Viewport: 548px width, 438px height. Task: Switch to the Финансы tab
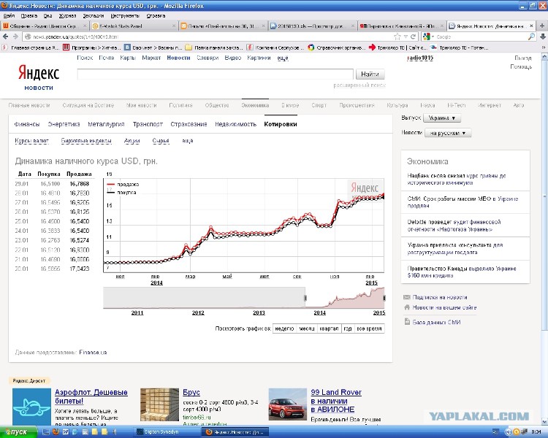27,124
